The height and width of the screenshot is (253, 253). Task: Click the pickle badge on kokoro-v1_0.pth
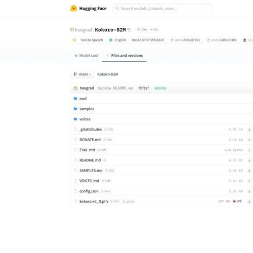(x=129, y=201)
